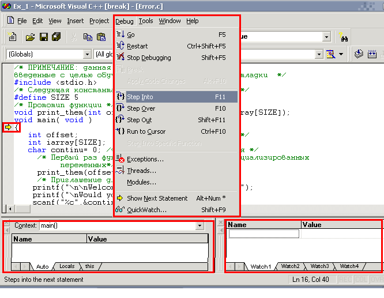Screen dimensions: 384x298
Task: Switch to the Locals tab
Action: (67, 266)
